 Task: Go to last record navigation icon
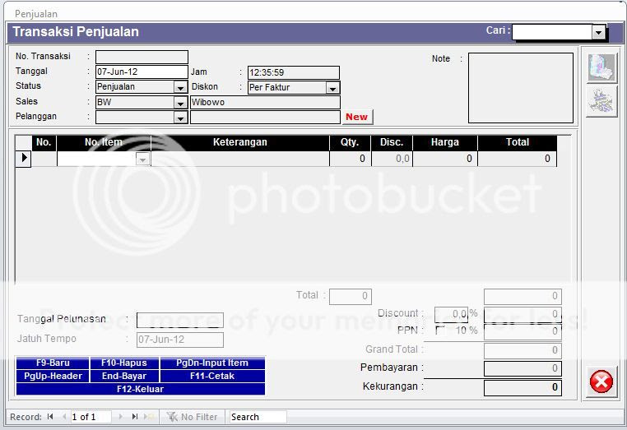[135, 417]
